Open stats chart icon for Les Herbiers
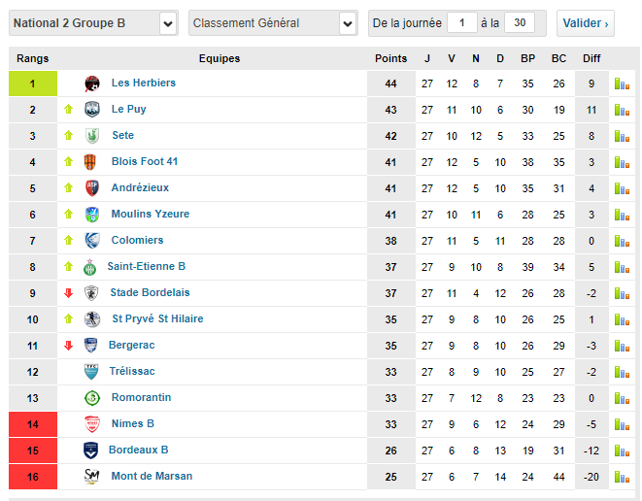The width and height of the screenshot is (642, 501). pos(622,83)
